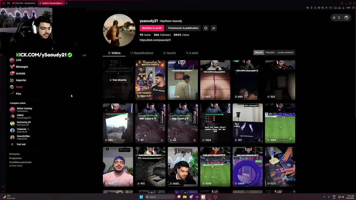Open kartoucha_09 followed account
The height and width of the screenshot is (200, 356).
point(21,123)
